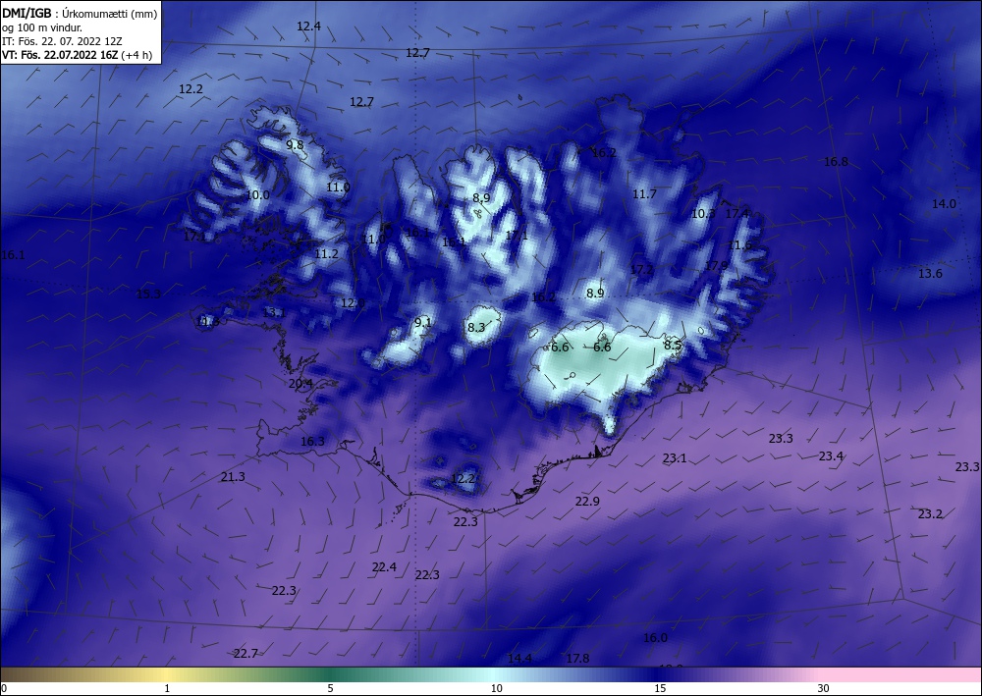Click the value 16.3 on the map

point(312,442)
